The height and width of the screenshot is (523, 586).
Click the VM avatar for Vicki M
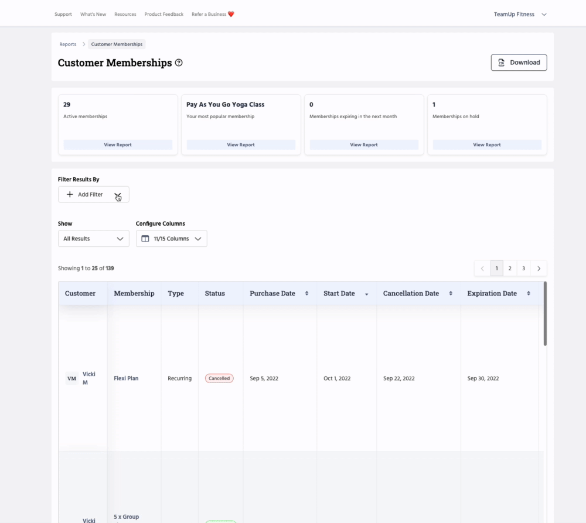71,379
